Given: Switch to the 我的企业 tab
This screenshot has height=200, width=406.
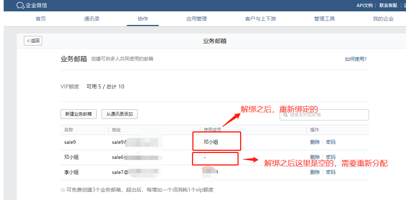Looking at the screenshot, I should pos(383,19).
